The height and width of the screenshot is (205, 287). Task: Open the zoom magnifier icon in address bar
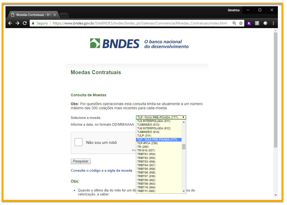pos(234,23)
